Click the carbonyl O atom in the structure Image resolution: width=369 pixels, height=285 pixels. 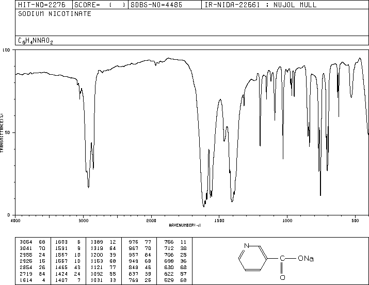point(282,277)
